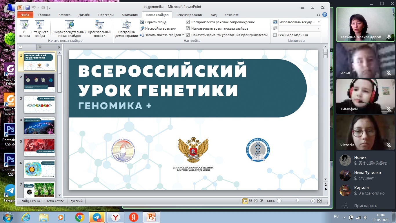The height and width of the screenshot is (223, 396).
Task: Close the slide thumbnails pane
Action: (x=59, y=47)
